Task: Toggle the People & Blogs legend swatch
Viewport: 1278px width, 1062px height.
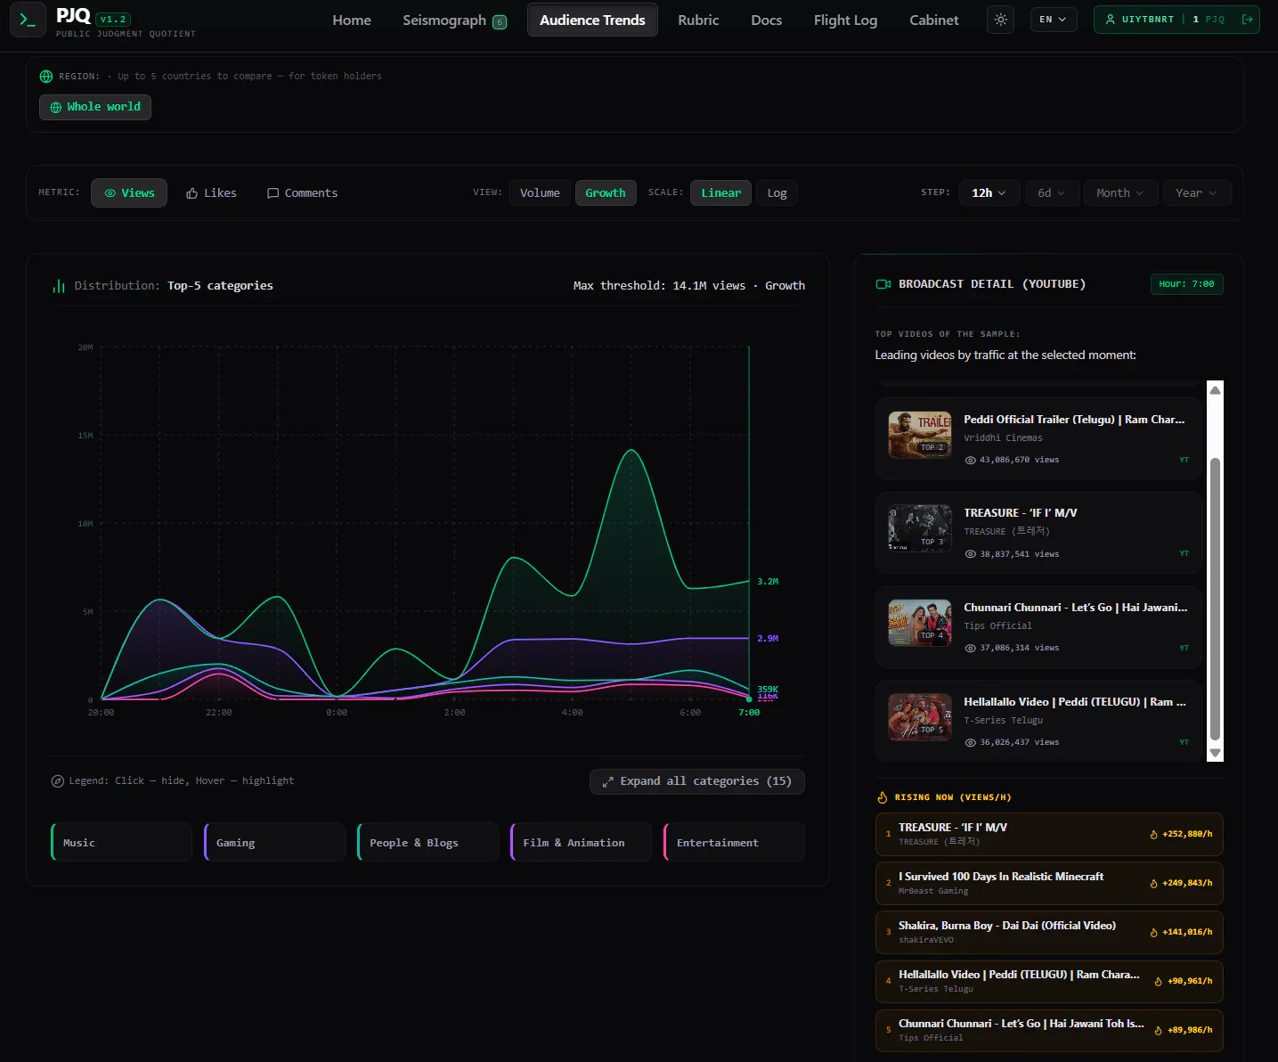Action: 428,843
